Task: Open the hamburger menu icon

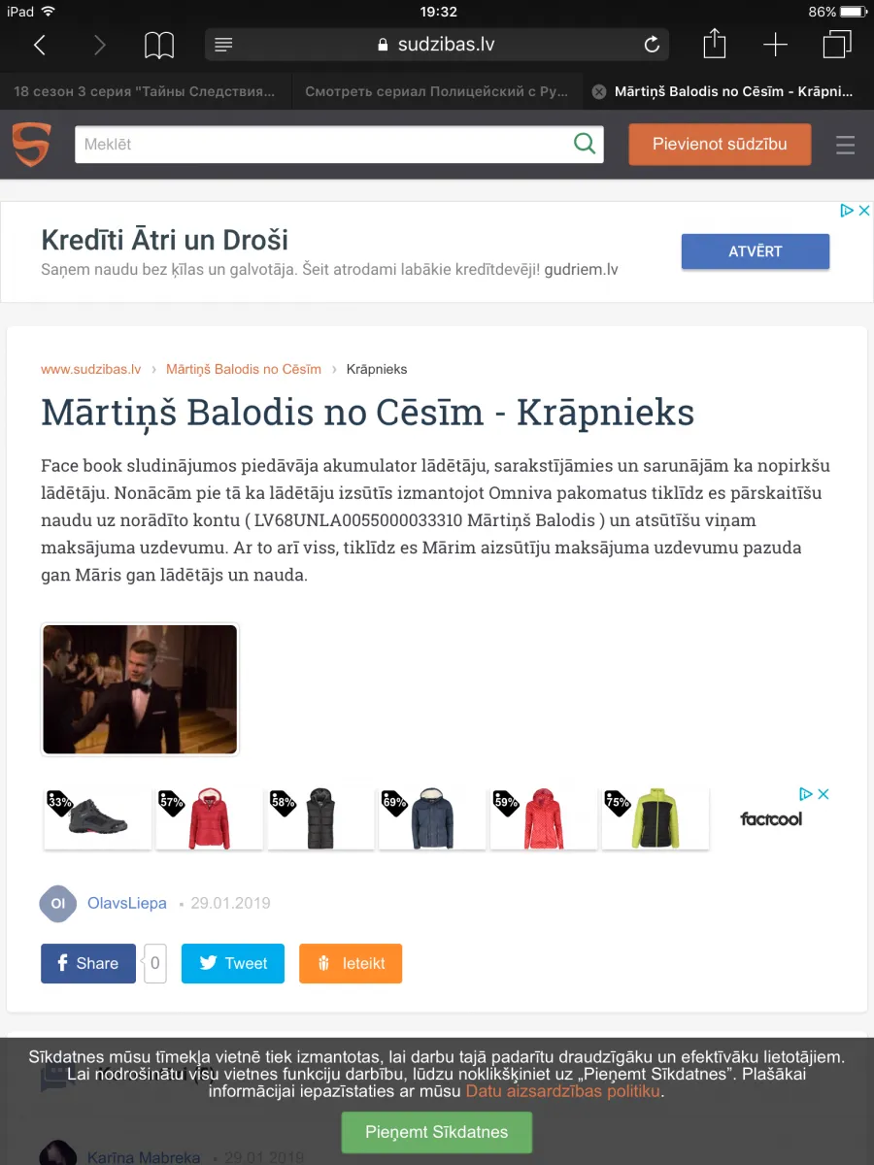Action: (846, 145)
